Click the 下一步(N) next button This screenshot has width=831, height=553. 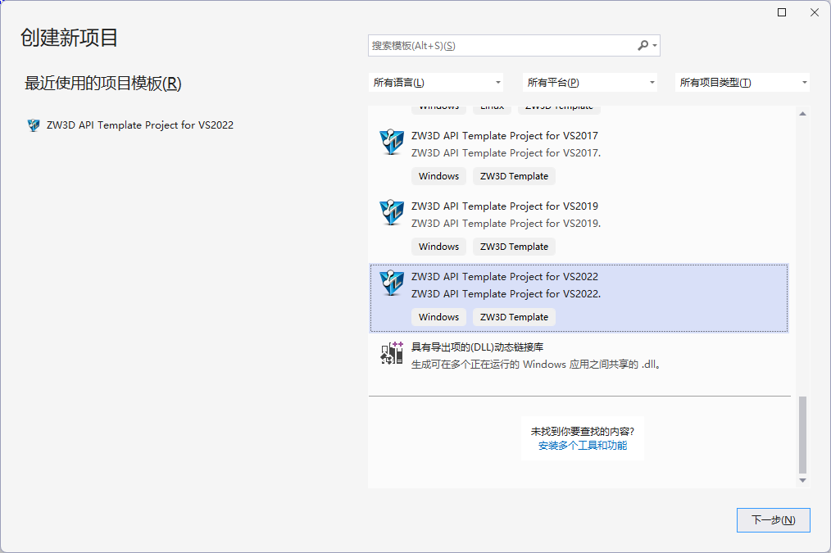774,520
